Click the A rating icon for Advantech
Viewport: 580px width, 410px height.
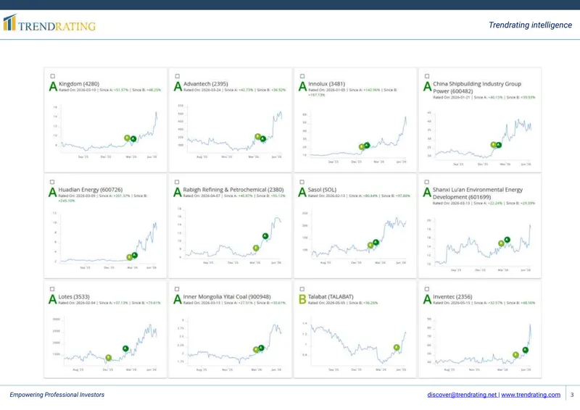coord(178,86)
